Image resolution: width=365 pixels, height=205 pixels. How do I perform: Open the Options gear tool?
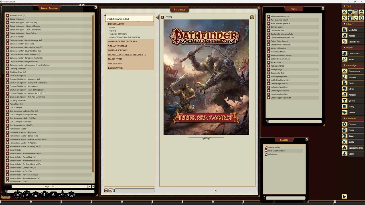click(361, 18)
